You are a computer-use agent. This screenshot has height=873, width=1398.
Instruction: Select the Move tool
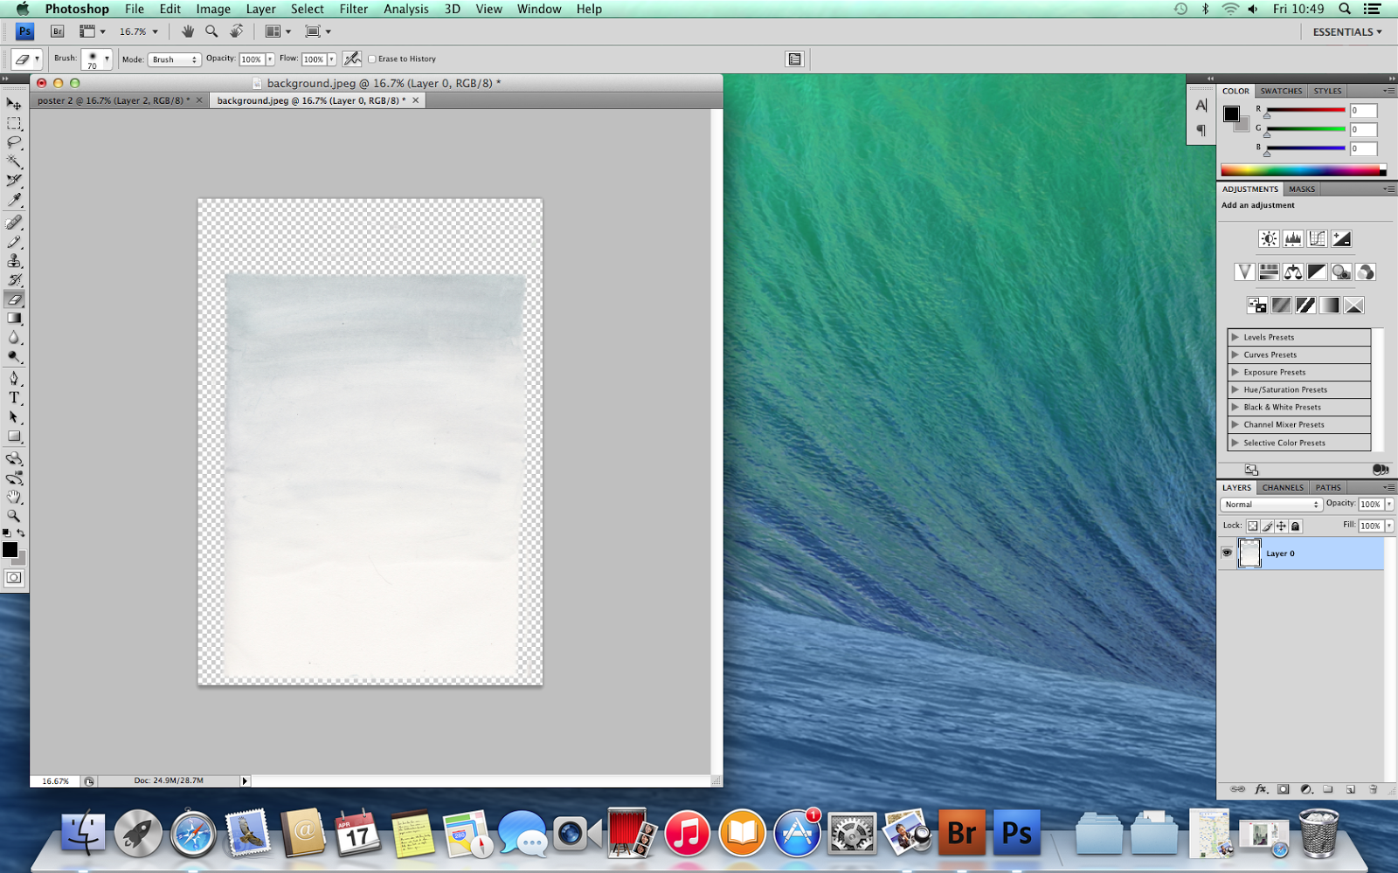(x=14, y=104)
